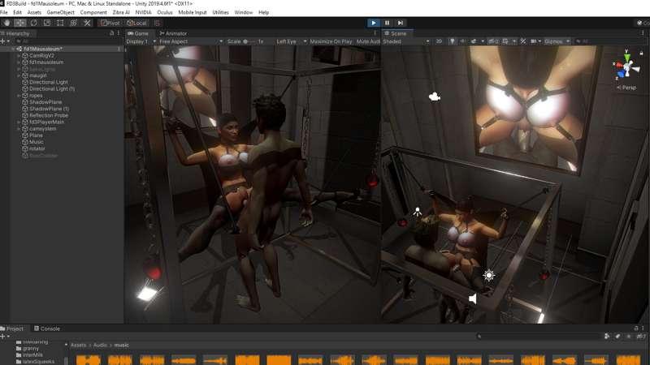Expand the camsystem object
Viewport: 650px width, 365px height.
[19, 129]
